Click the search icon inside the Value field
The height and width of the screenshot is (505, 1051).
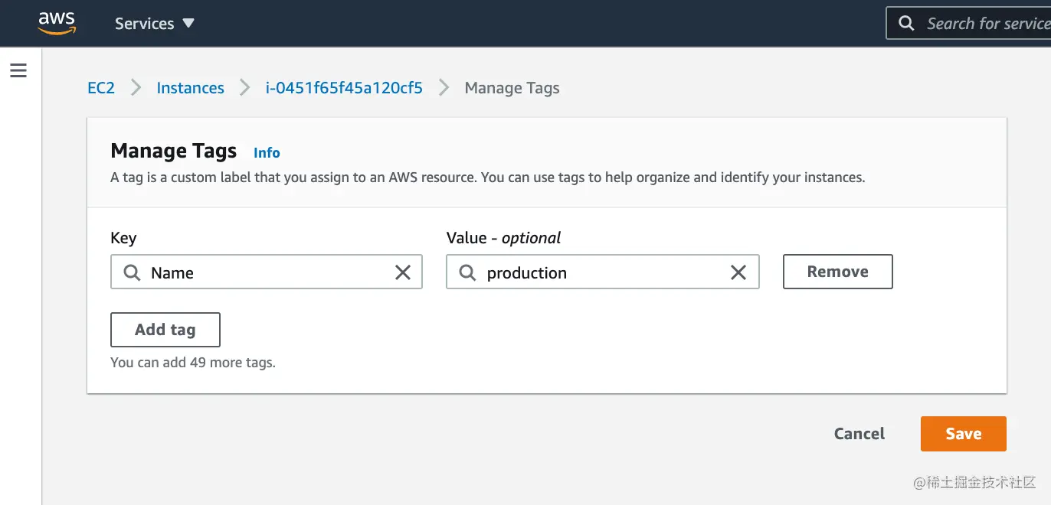[x=467, y=272]
